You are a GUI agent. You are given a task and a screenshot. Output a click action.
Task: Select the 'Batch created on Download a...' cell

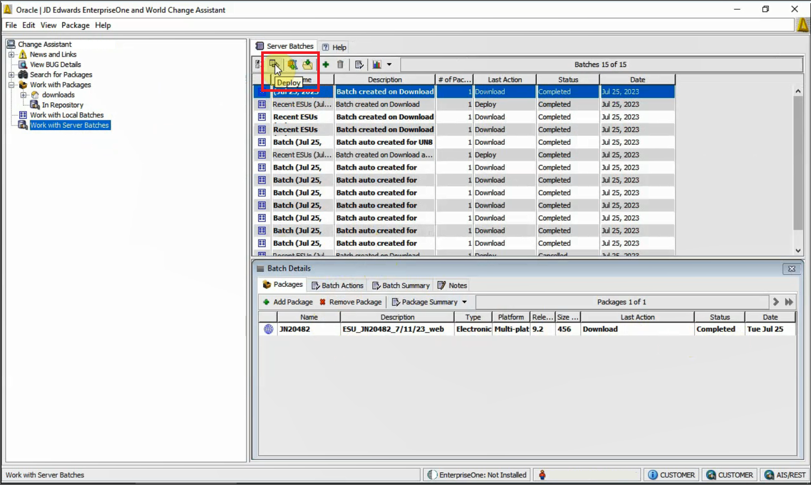point(385,155)
